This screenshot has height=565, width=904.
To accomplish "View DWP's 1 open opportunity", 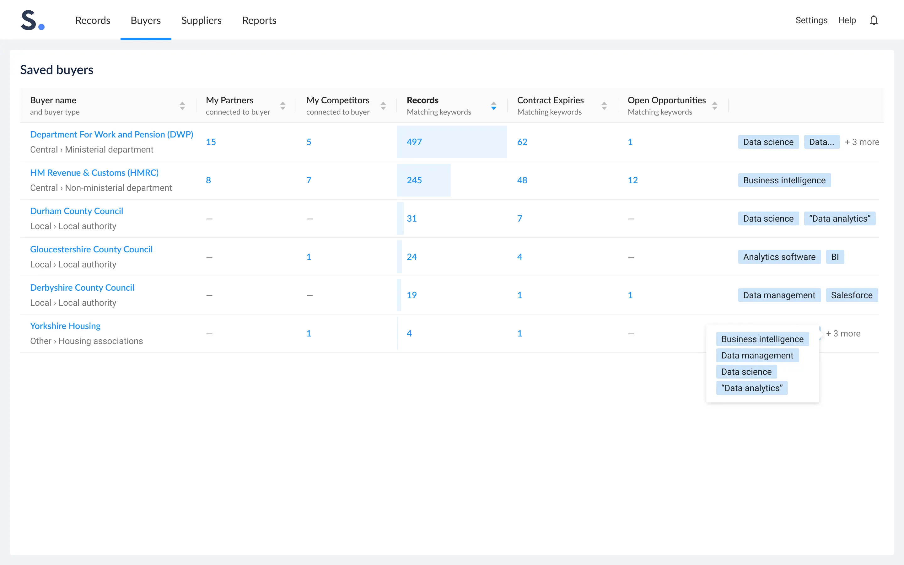I will [630, 142].
